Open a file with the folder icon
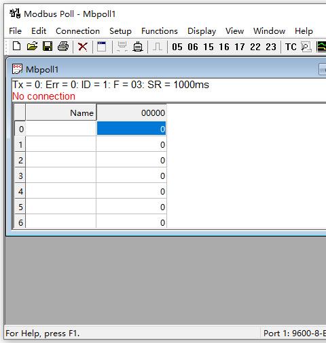This screenshot has height=343, width=326. [32, 46]
